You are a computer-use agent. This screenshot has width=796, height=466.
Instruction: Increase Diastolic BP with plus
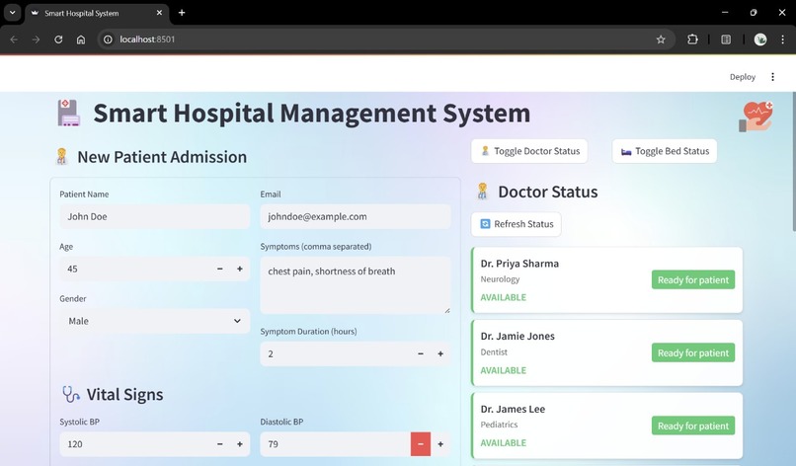440,444
